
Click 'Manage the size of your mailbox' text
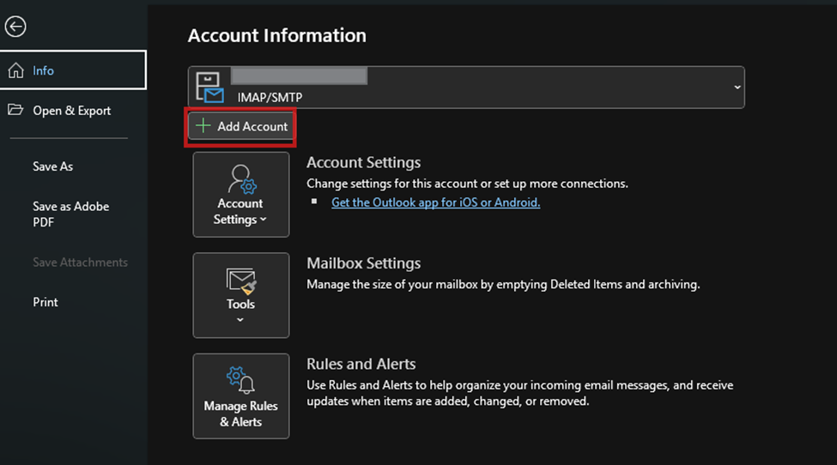[x=503, y=284]
